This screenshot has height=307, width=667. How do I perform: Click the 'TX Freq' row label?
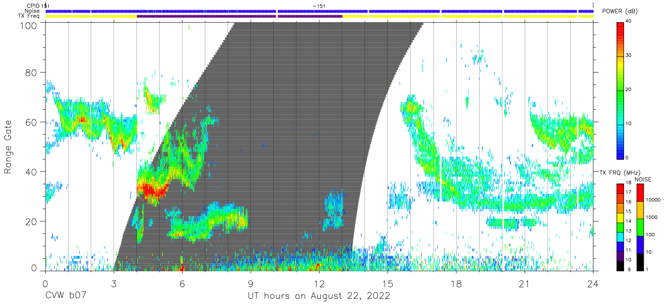[28, 16]
